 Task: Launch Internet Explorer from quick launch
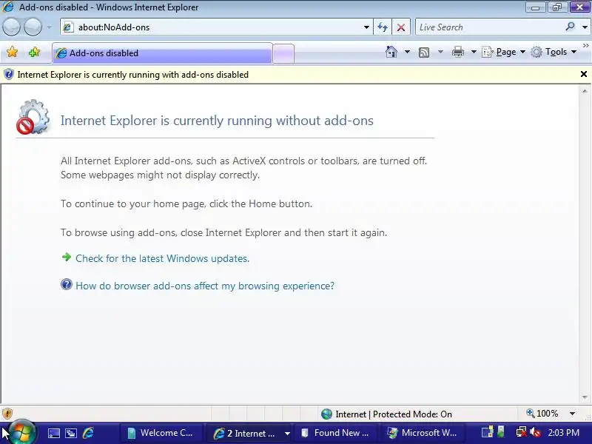tap(88, 433)
